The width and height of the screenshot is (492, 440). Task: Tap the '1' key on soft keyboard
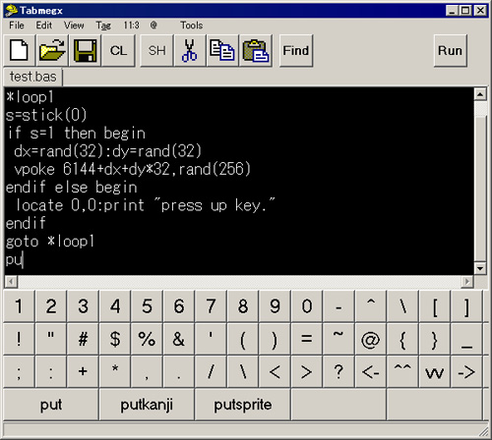point(19,306)
